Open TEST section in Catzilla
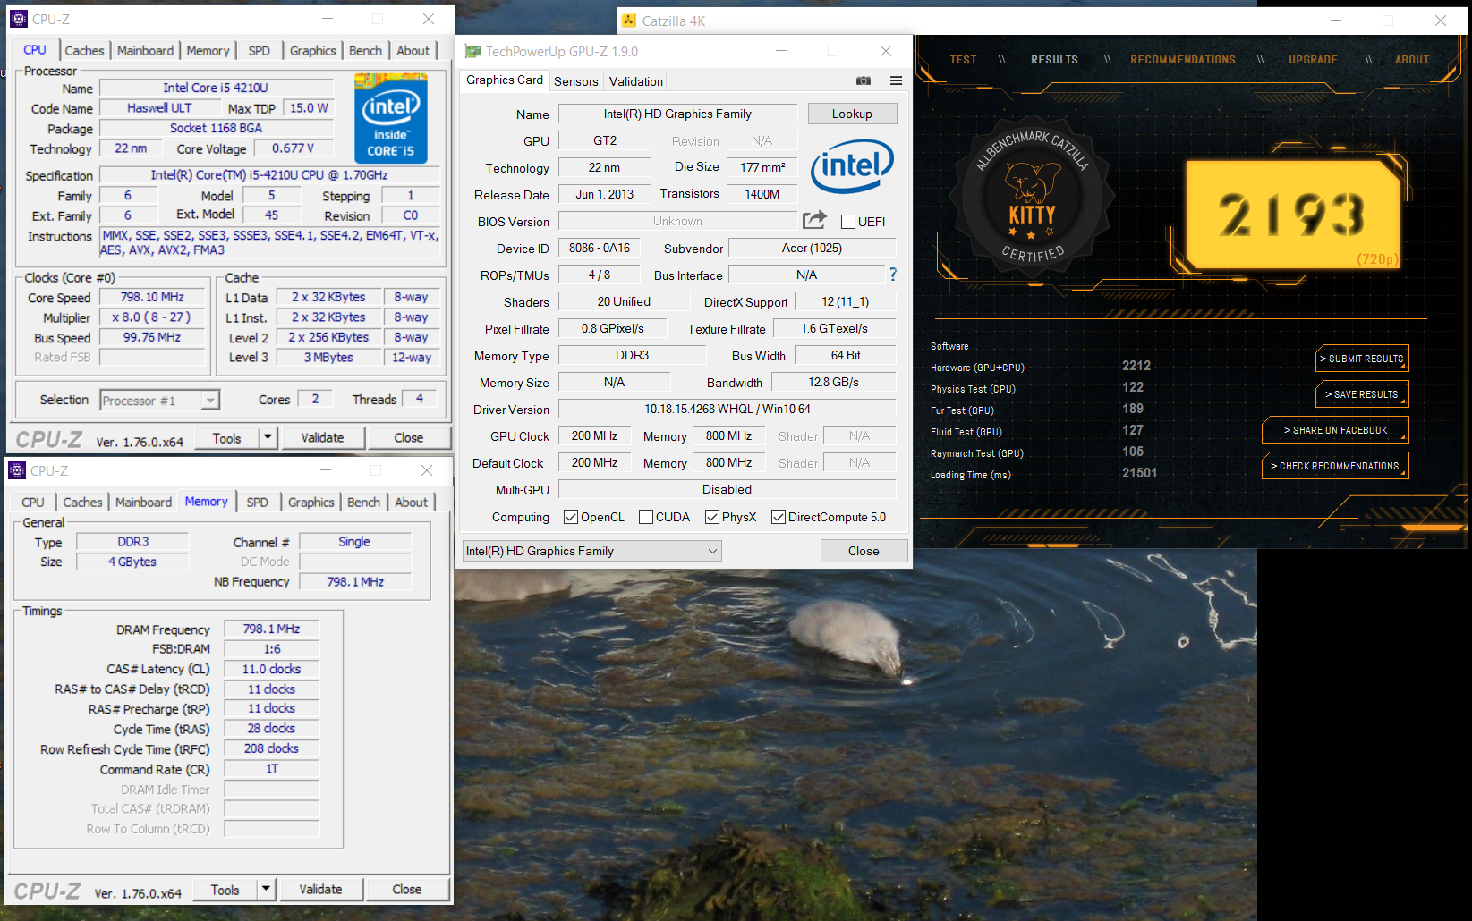Screen dimensions: 1472x921 click(x=963, y=60)
